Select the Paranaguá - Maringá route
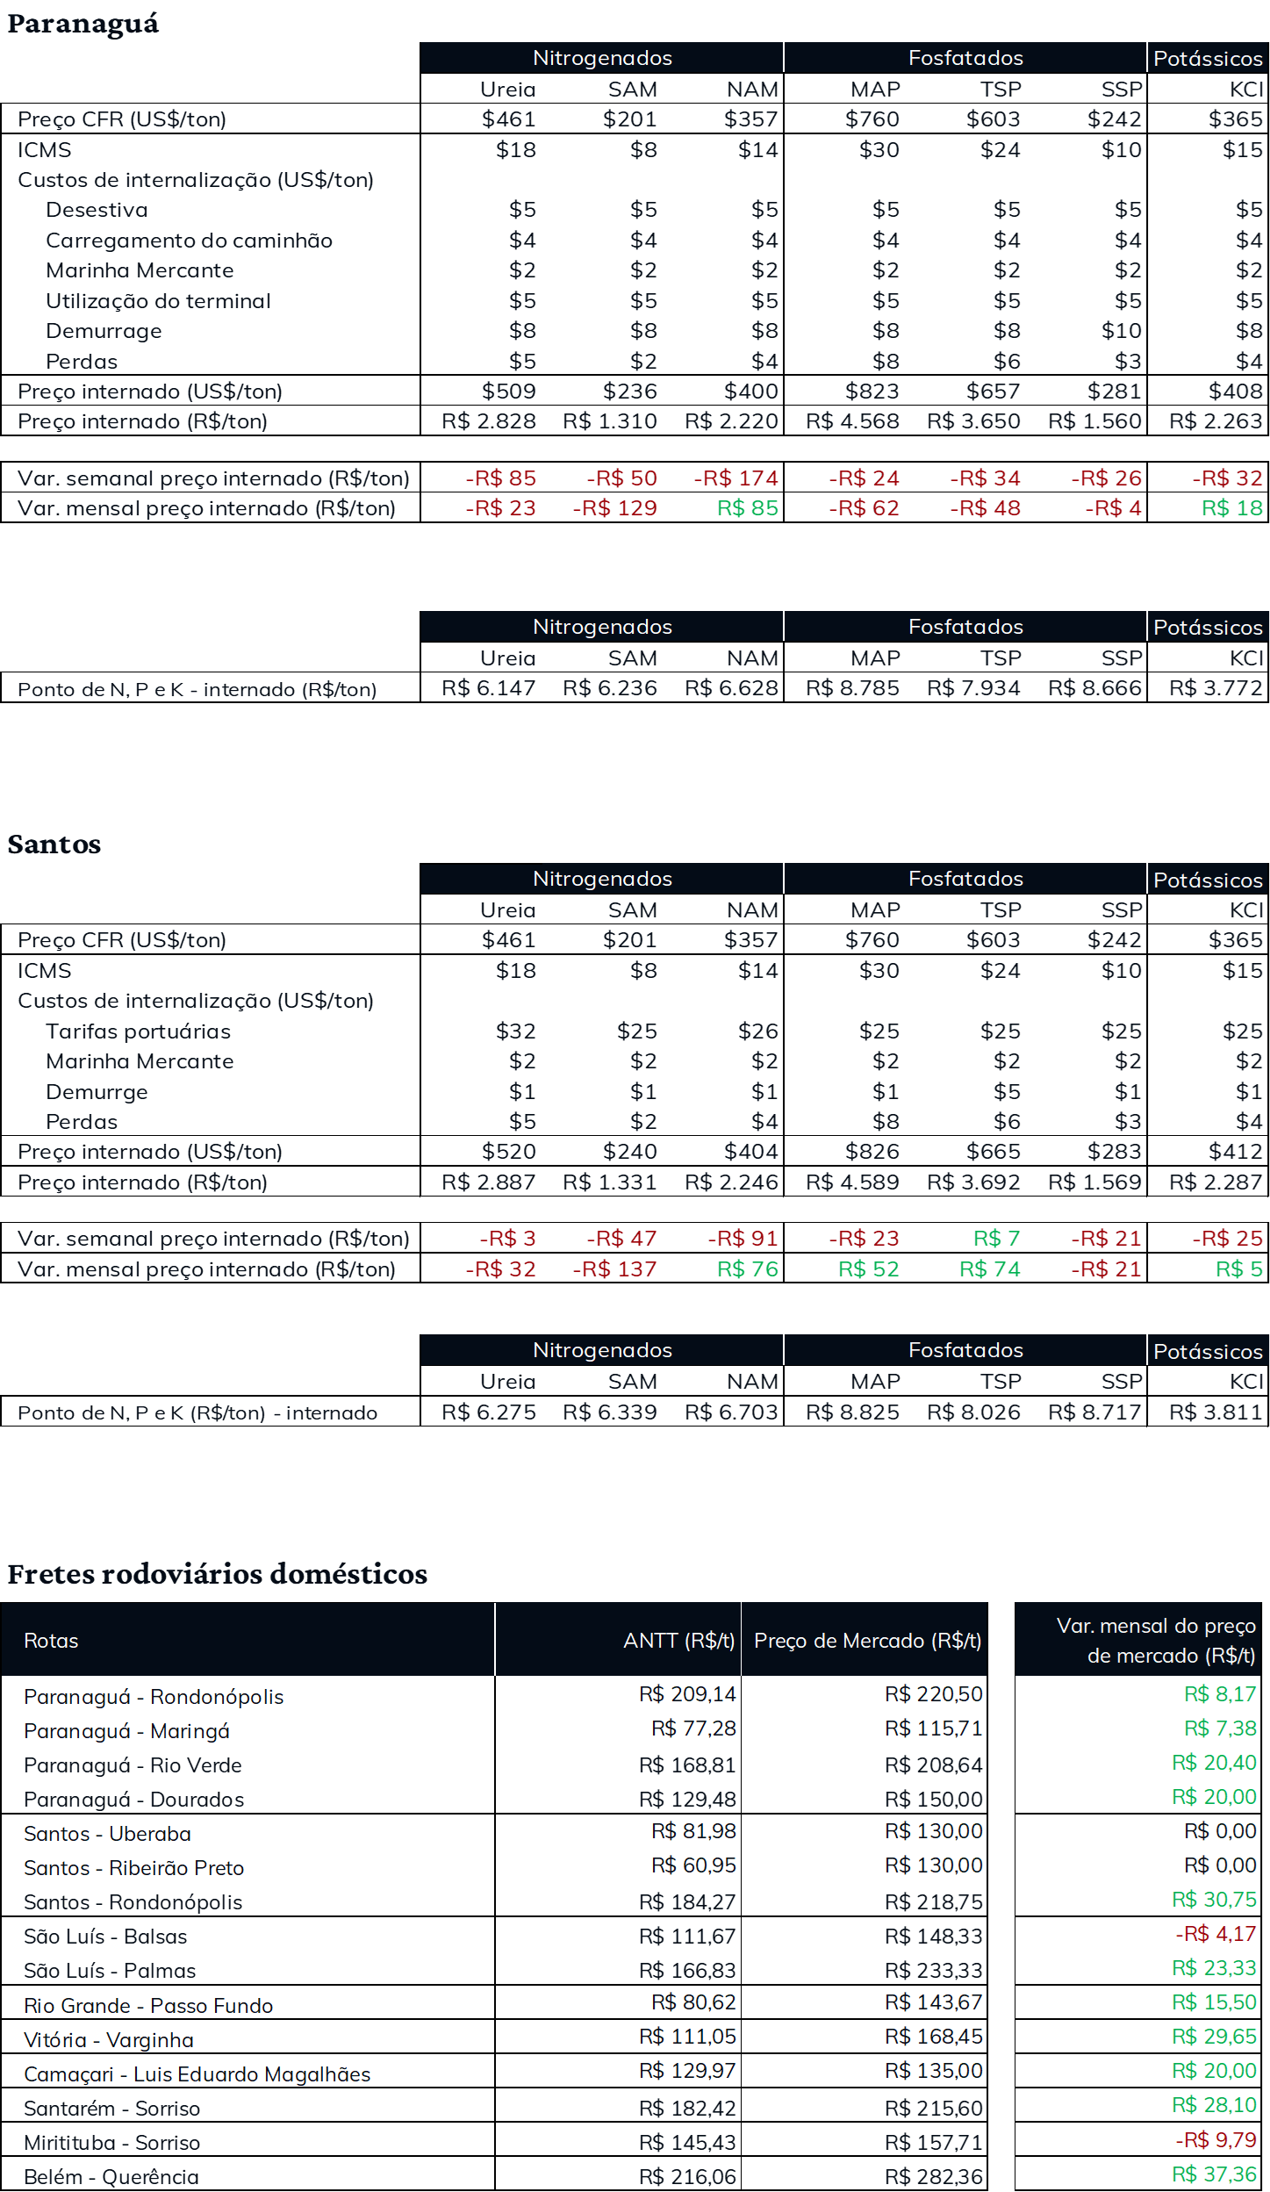Viewport: 1270px width, 2192px height. (126, 1730)
